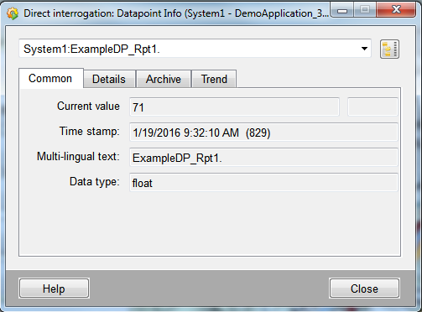Close the window with the red X
The width and height of the screenshot is (422, 312).
(396, 10)
